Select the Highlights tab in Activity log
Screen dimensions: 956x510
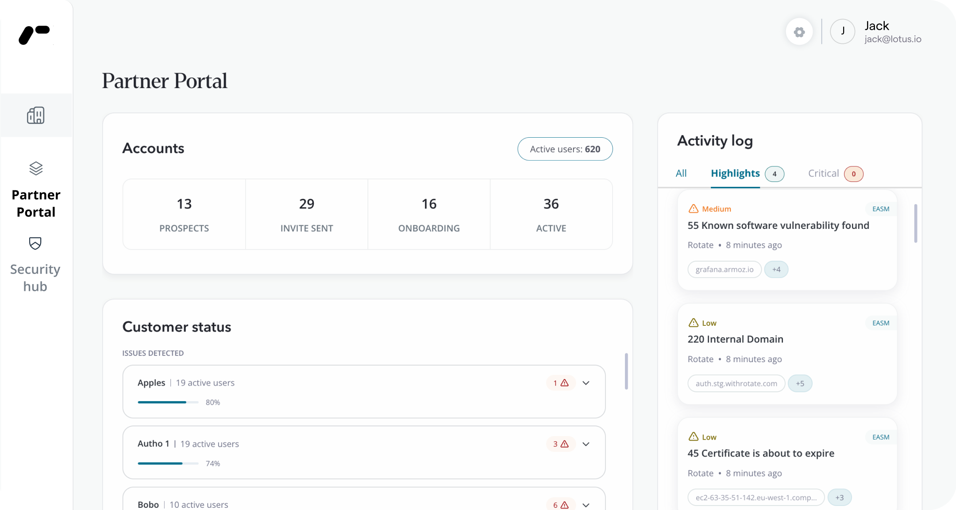[x=735, y=174]
